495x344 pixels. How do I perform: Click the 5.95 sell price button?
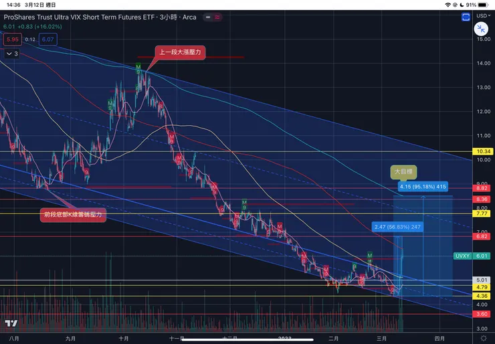pos(13,39)
